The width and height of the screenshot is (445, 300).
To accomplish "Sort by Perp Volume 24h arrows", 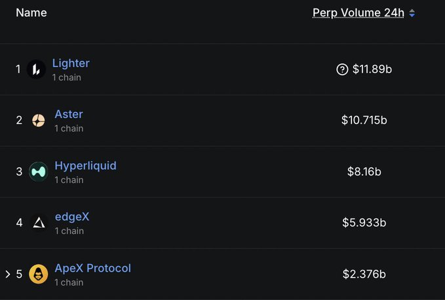I will click(412, 13).
